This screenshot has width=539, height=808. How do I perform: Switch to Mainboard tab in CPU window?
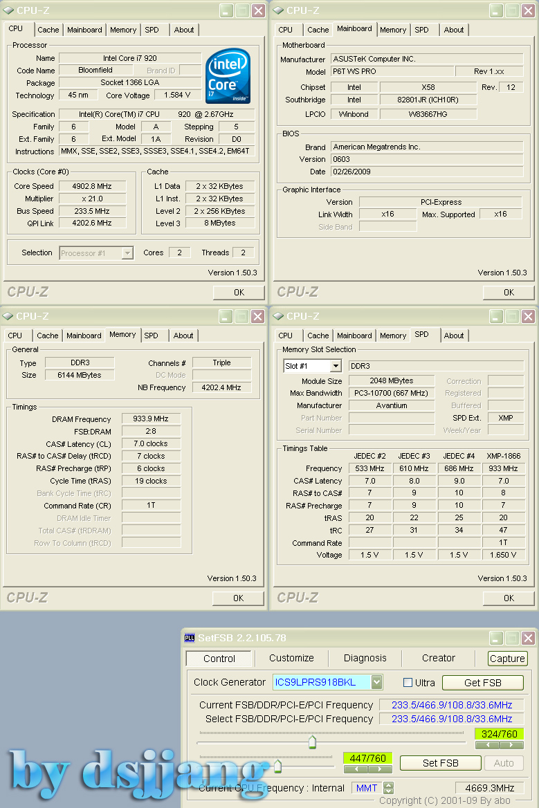coord(84,30)
